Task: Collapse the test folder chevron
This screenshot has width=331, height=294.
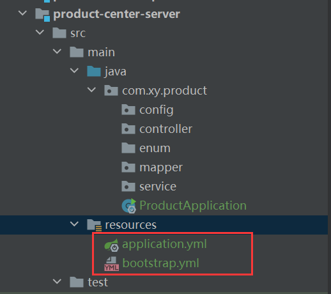Action: point(57,281)
